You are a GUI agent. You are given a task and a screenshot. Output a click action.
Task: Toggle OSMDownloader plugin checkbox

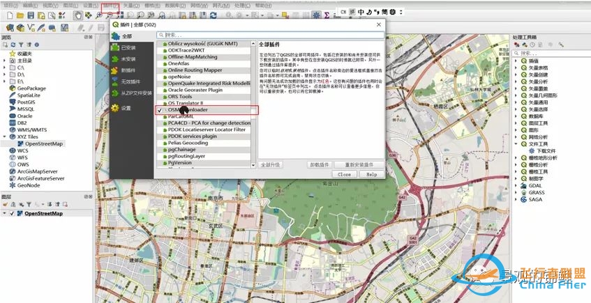(x=159, y=110)
